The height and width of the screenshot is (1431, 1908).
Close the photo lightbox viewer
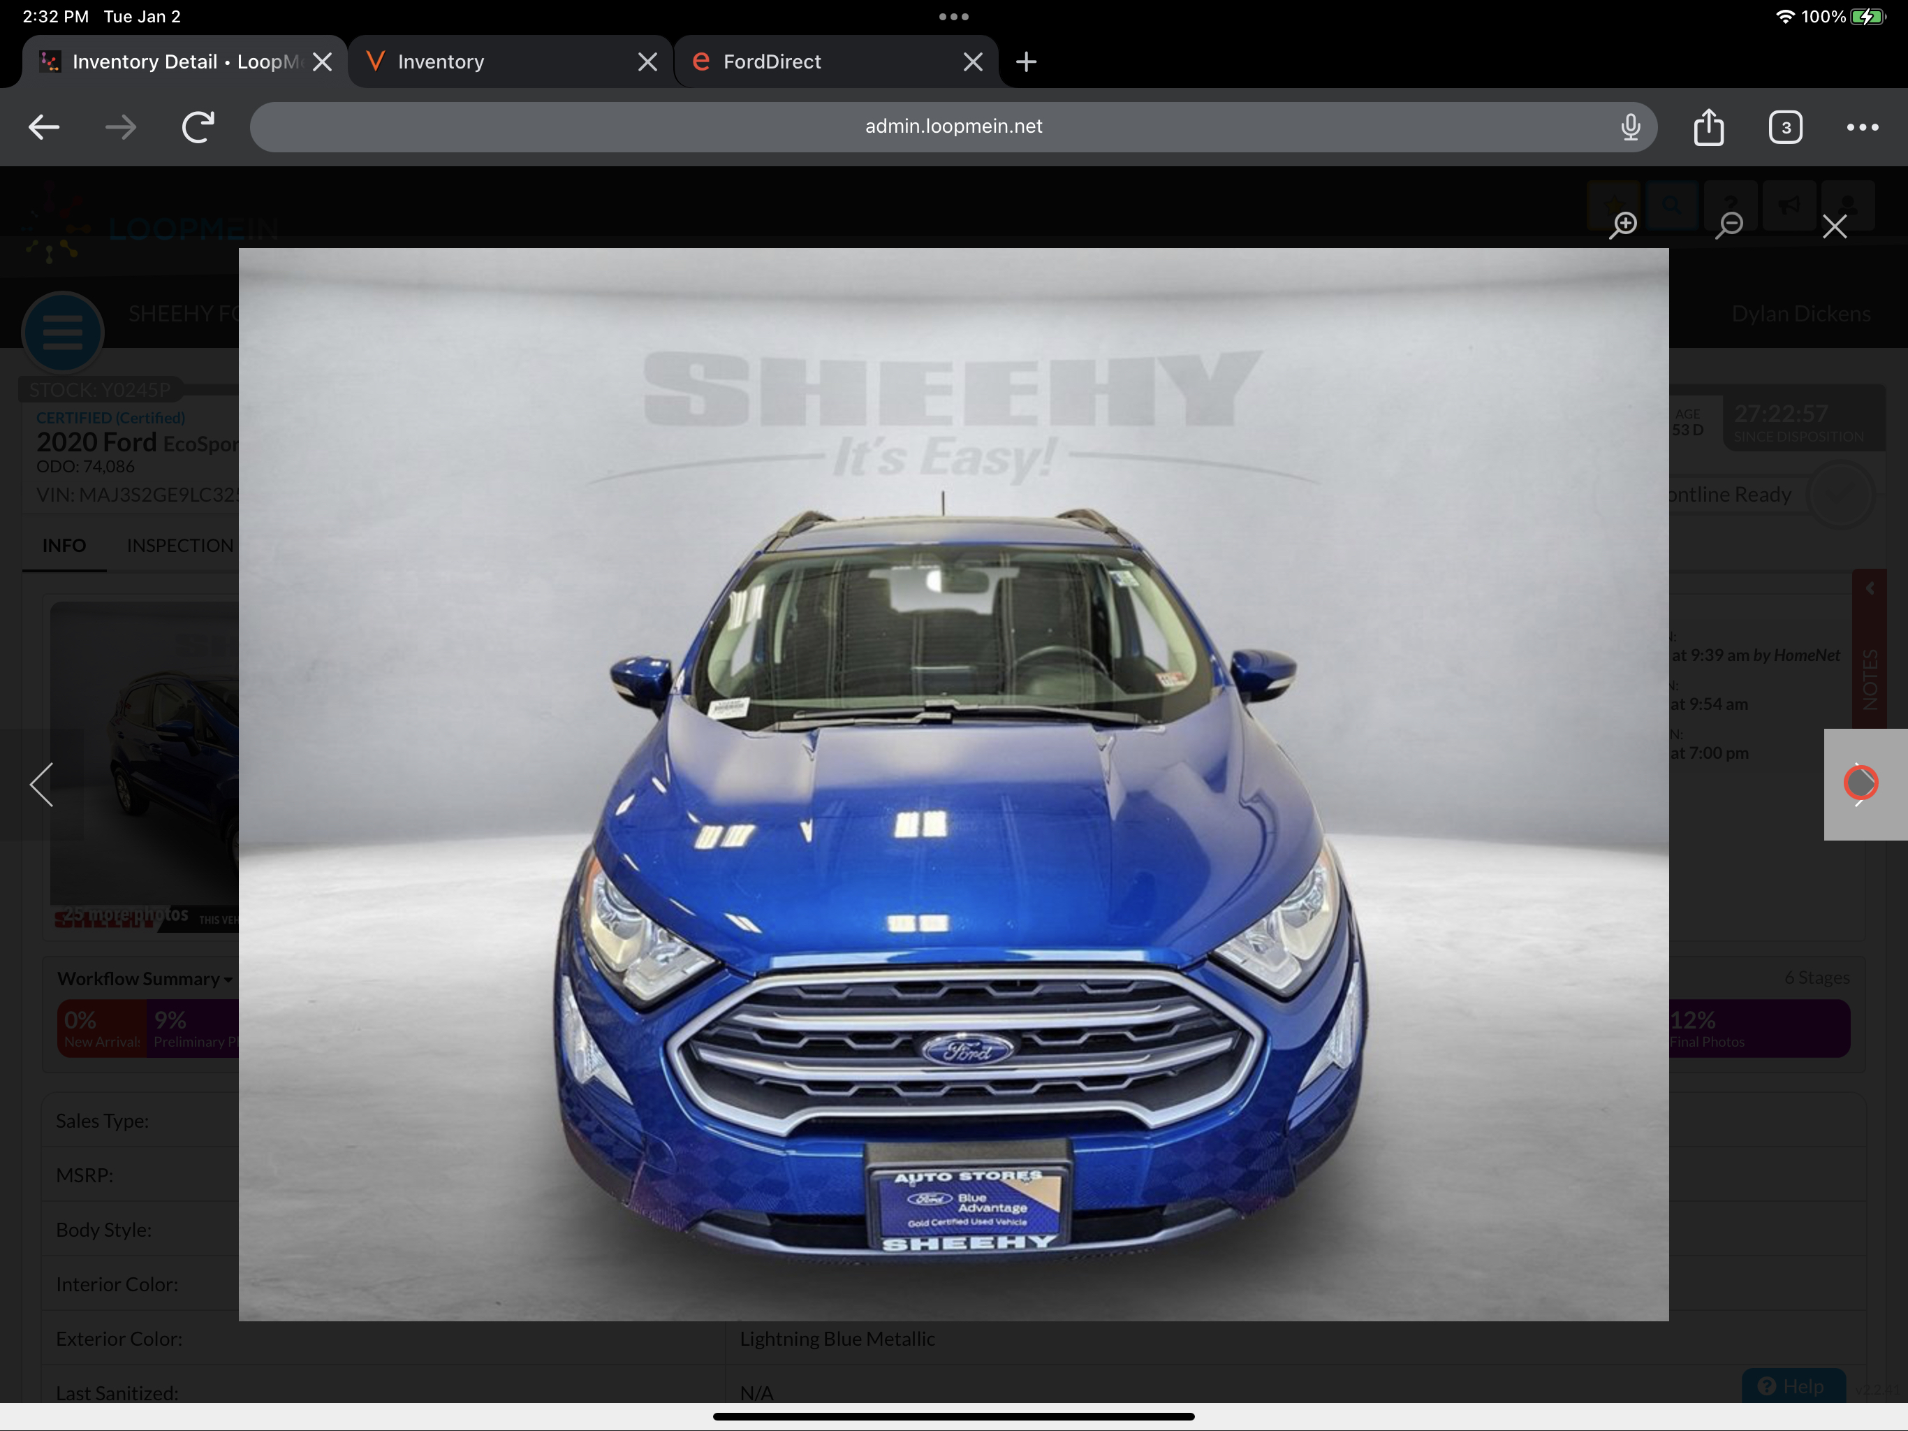coord(1835,226)
